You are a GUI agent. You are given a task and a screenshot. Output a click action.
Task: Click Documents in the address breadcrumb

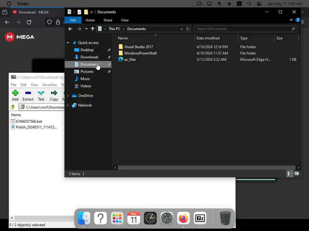tap(136, 29)
